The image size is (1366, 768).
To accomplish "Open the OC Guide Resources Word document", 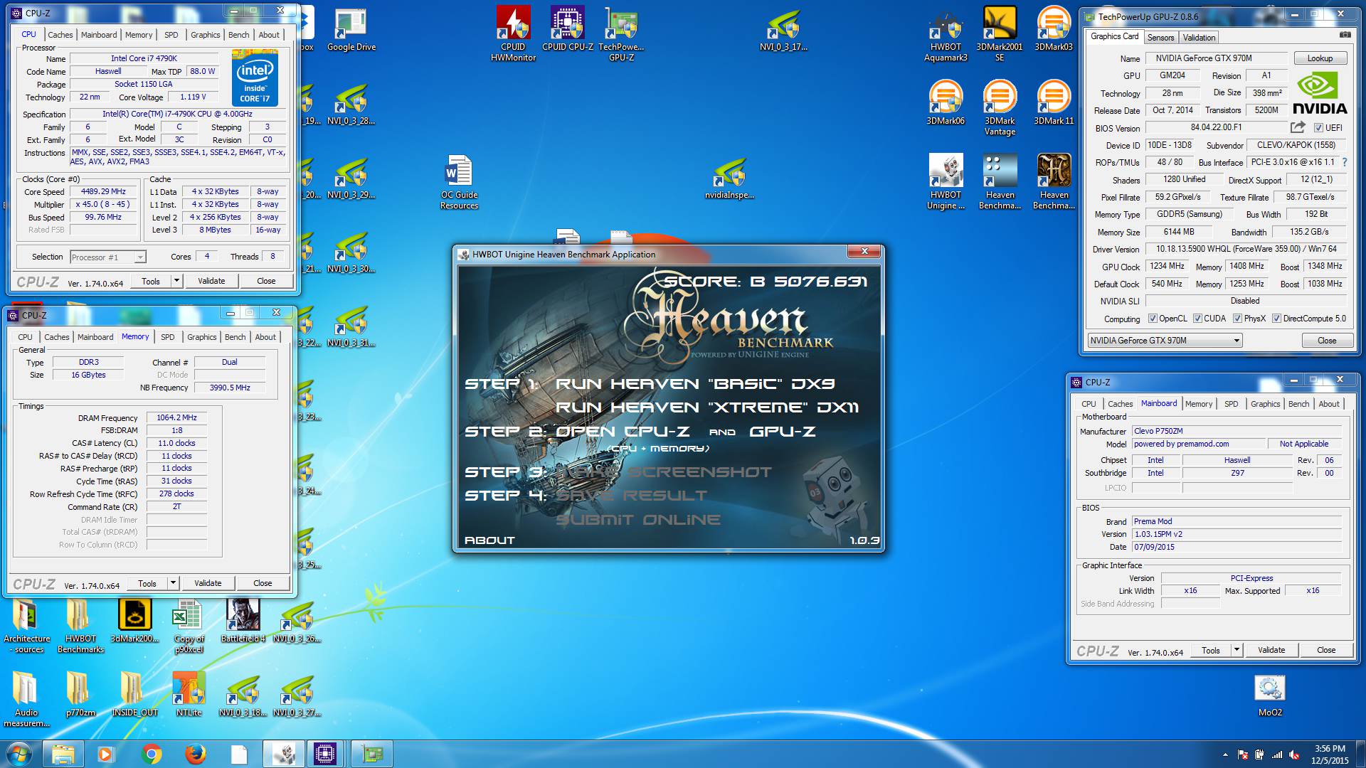I will coord(459,182).
